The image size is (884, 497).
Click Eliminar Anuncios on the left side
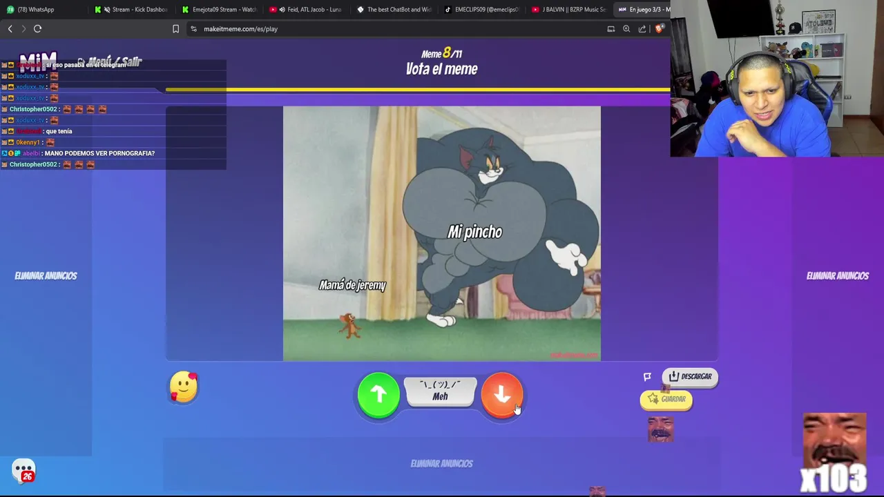pos(46,275)
